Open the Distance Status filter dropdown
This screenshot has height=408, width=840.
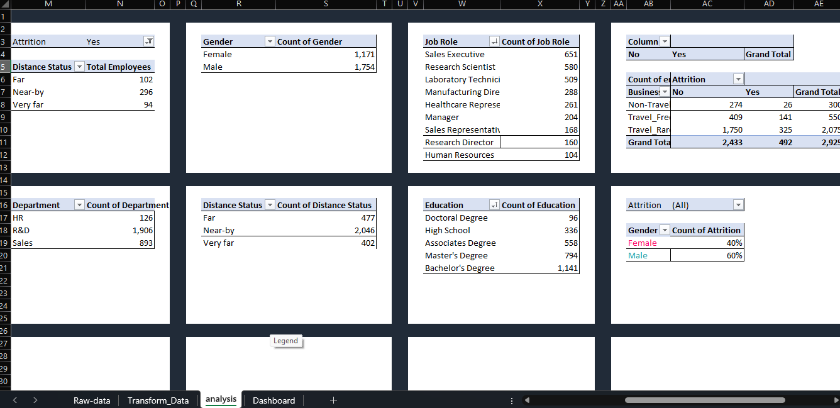[270, 204]
